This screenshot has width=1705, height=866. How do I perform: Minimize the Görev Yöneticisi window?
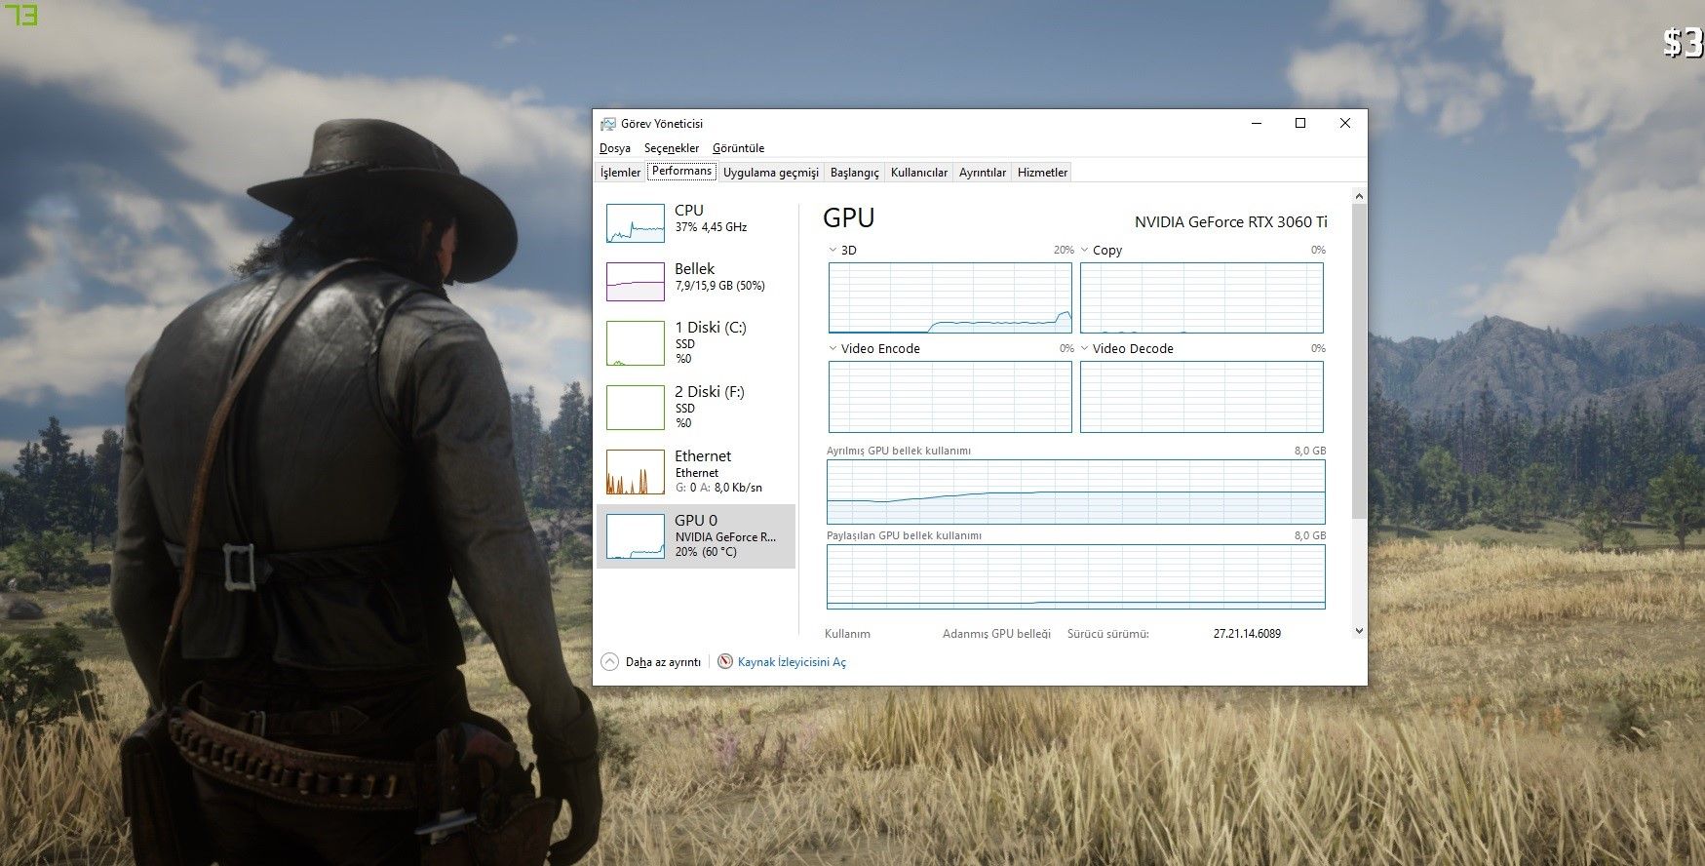(1256, 123)
